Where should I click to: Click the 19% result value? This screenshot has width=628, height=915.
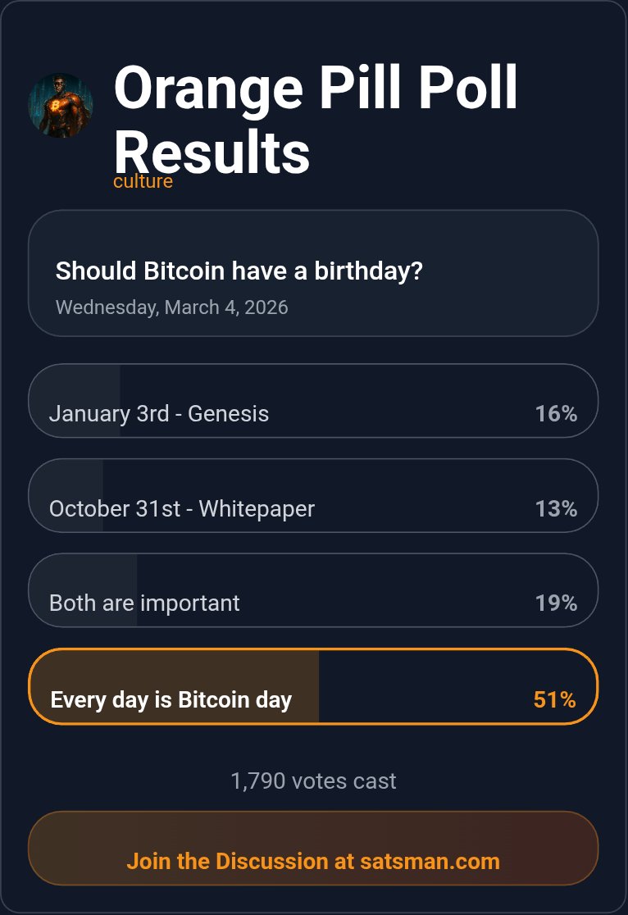556,604
